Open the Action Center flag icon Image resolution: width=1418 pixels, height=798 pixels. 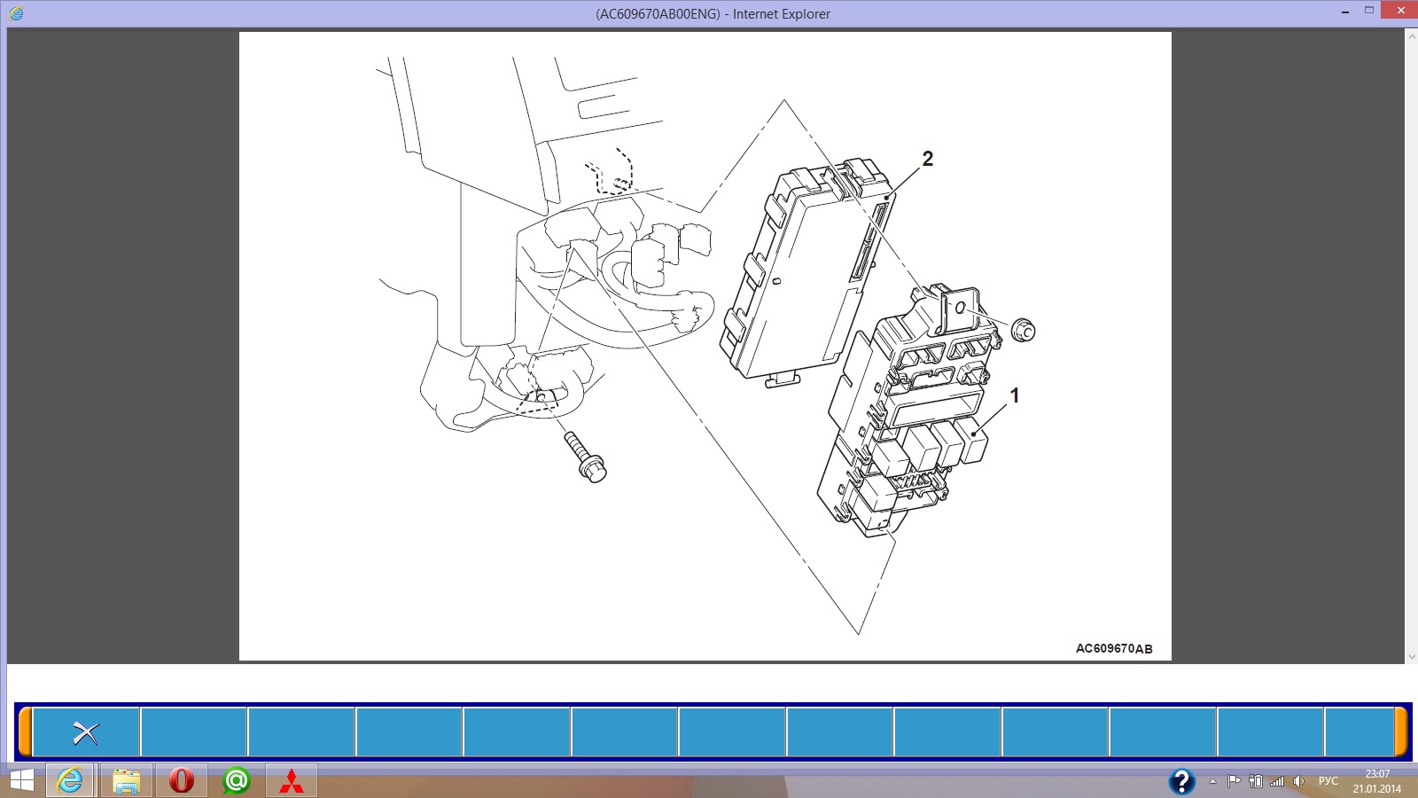1234,781
